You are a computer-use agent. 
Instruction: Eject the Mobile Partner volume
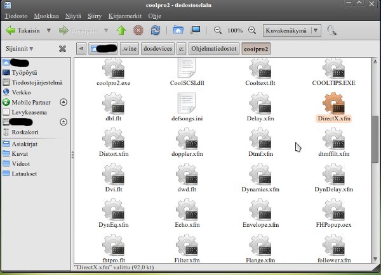coord(63,102)
